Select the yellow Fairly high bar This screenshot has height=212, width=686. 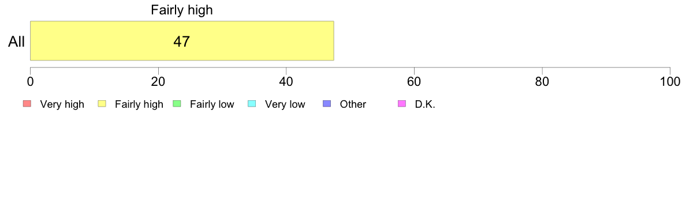[x=182, y=40]
